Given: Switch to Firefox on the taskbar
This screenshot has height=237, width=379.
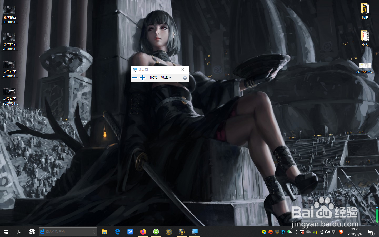Looking at the screenshot, I should (143, 232).
